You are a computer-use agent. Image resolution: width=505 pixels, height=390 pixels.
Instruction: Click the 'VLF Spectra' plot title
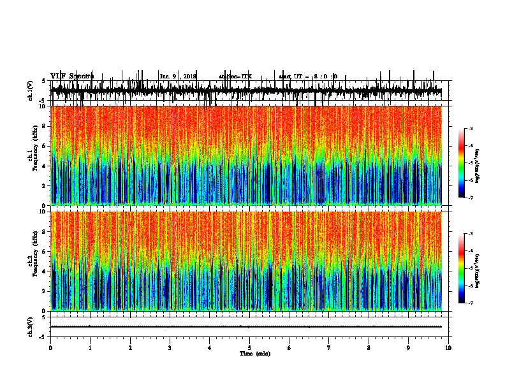[72, 76]
